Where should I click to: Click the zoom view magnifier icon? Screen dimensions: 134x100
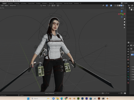tap(125, 19)
